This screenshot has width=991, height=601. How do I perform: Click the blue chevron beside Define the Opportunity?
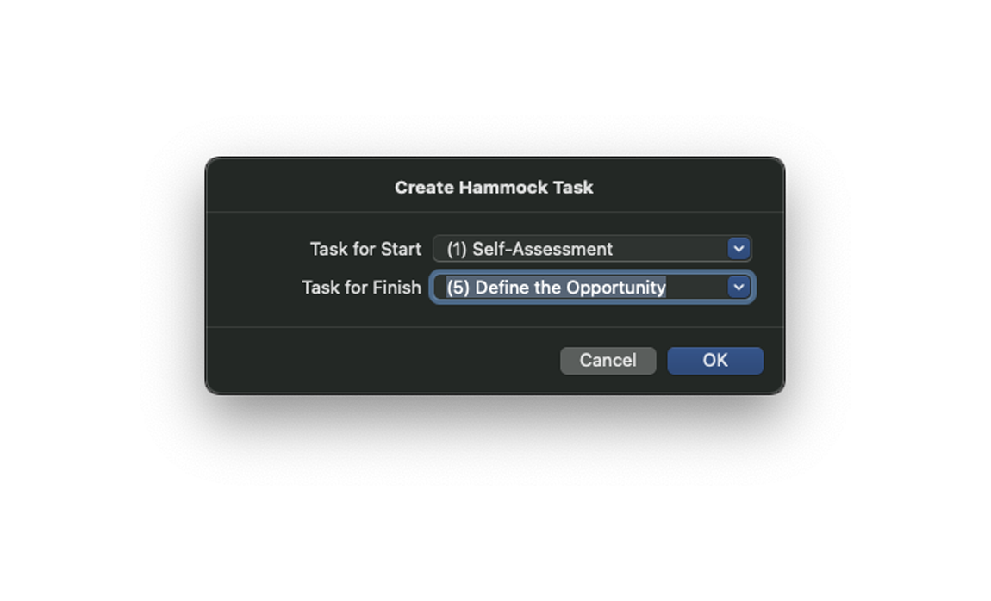(739, 288)
